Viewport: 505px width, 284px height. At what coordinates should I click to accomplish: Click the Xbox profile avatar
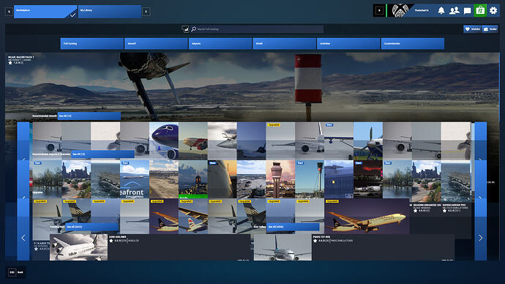coord(400,11)
